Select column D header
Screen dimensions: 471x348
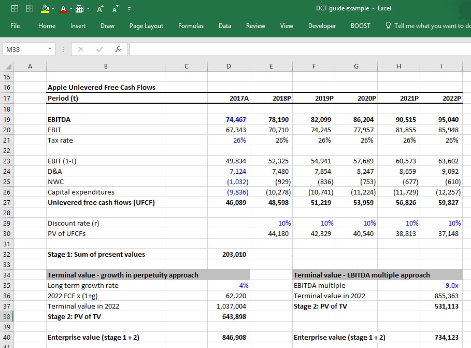point(229,66)
